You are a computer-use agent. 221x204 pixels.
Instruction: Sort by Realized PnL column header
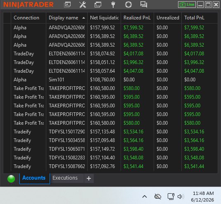coord(137,18)
